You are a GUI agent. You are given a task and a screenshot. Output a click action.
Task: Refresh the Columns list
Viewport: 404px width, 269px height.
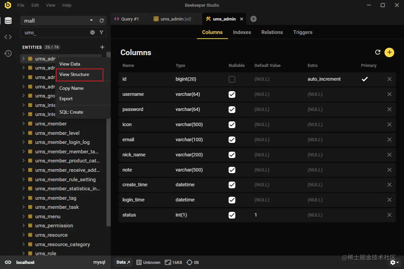[x=378, y=52]
